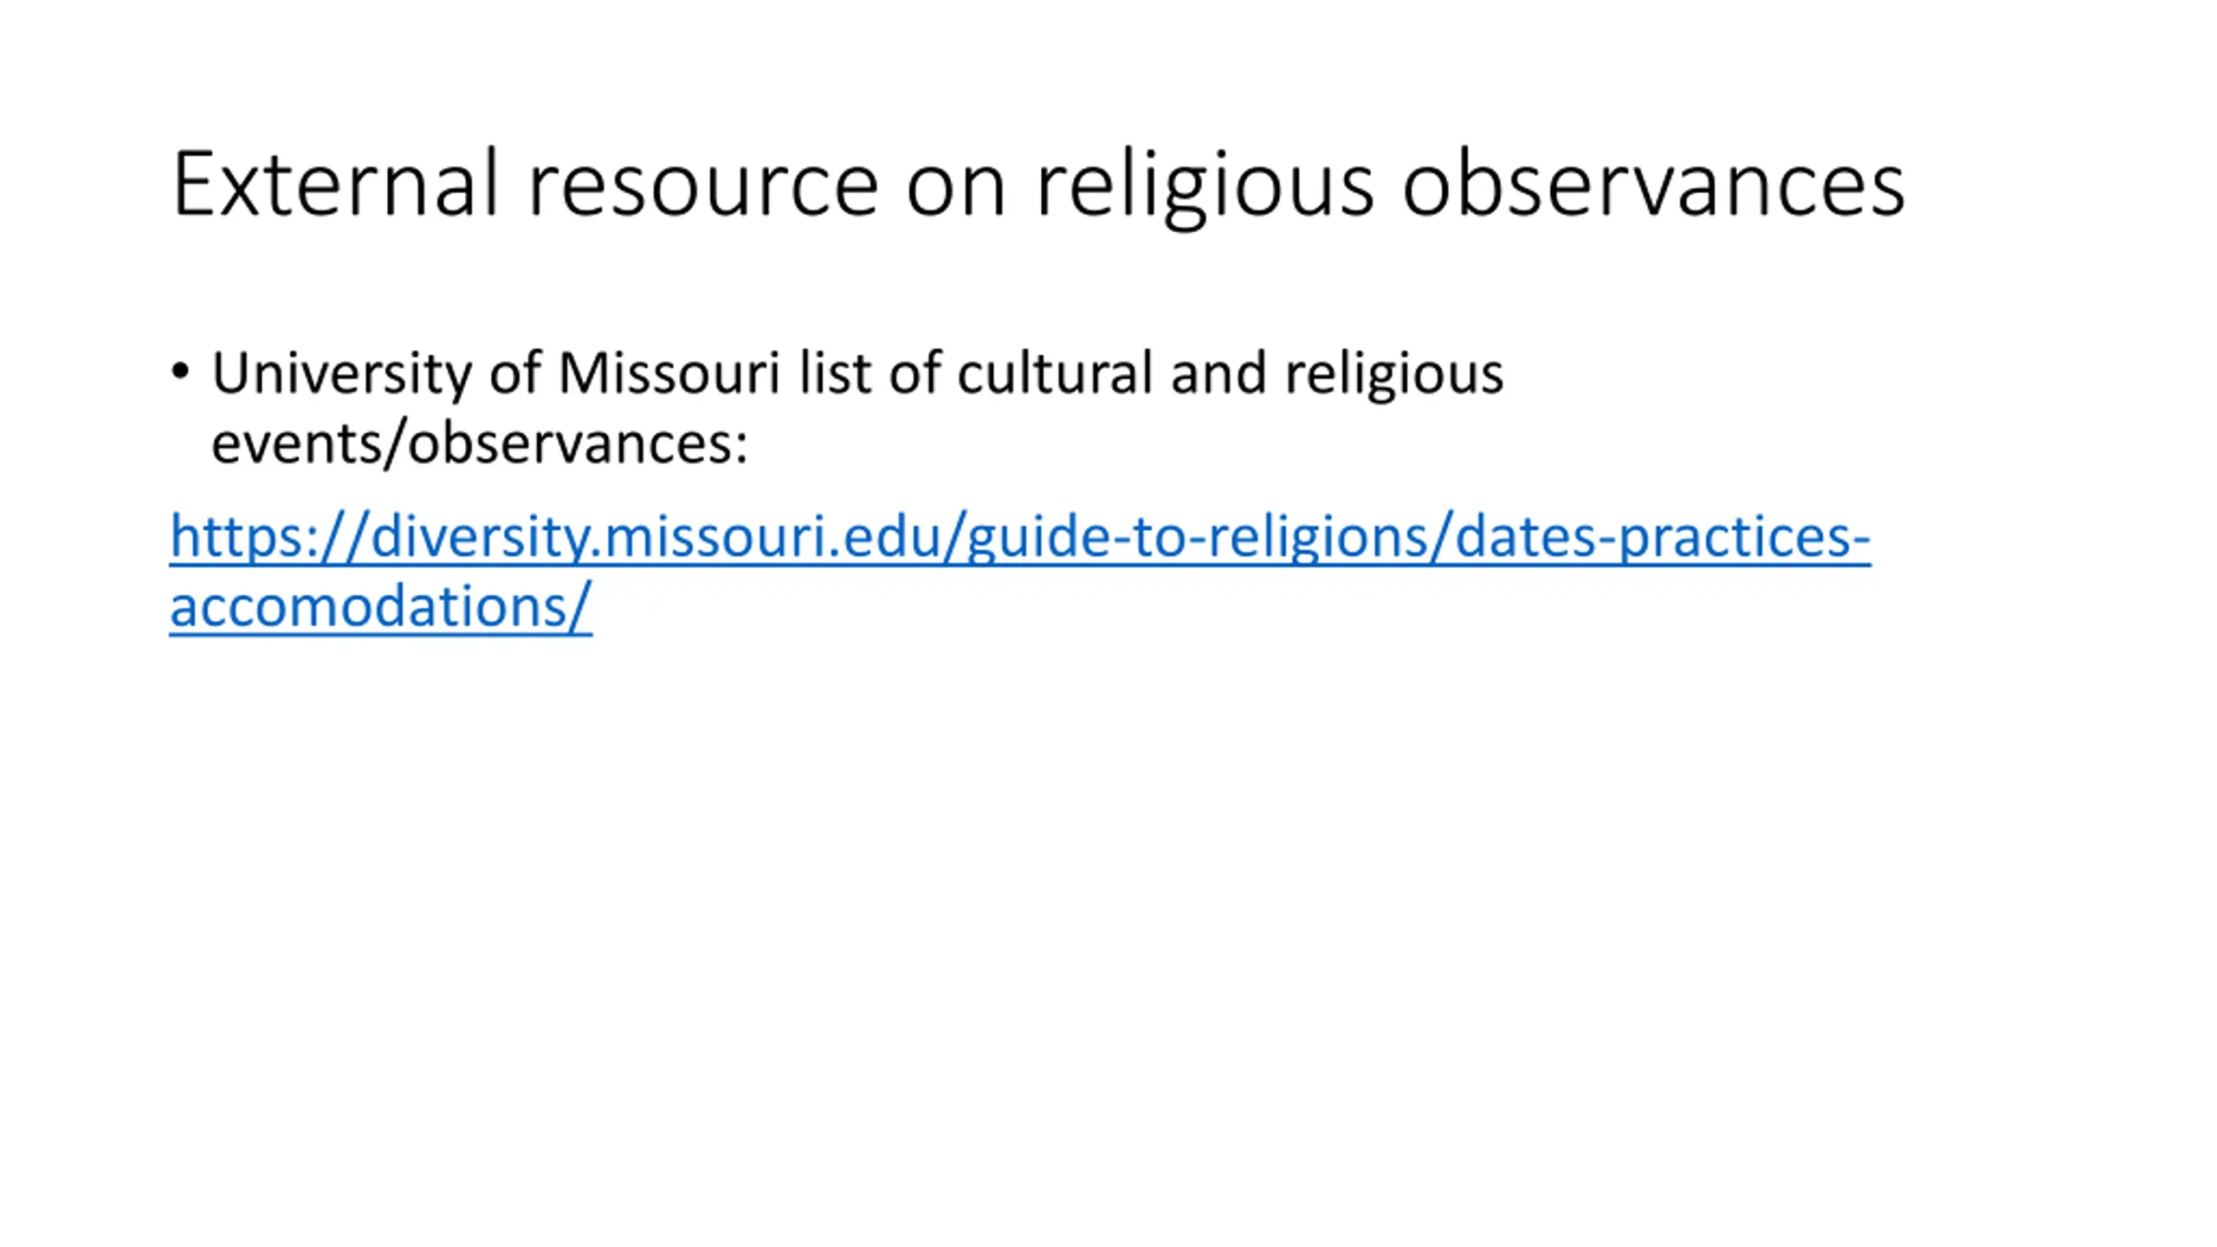The image size is (2217, 1247).
Task: Click the 'accomodations/' second line of the hyperlink
Action: pos(381,606)
